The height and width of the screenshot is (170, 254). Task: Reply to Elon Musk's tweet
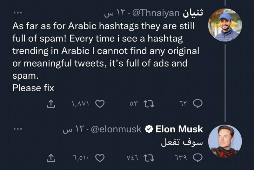click(198, 157)
